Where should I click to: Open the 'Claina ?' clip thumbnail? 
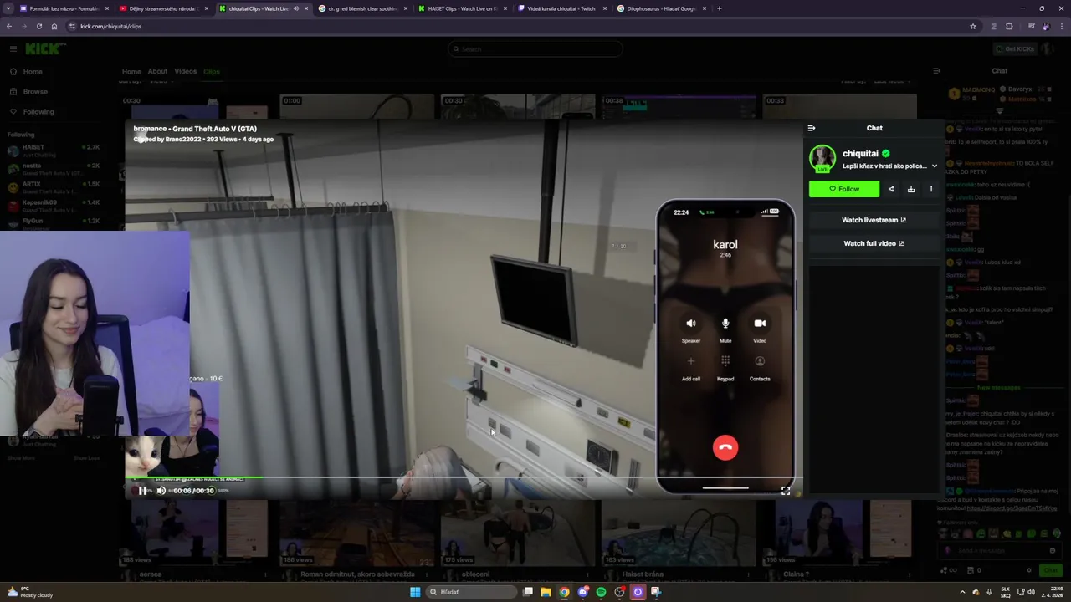[840, 533]
